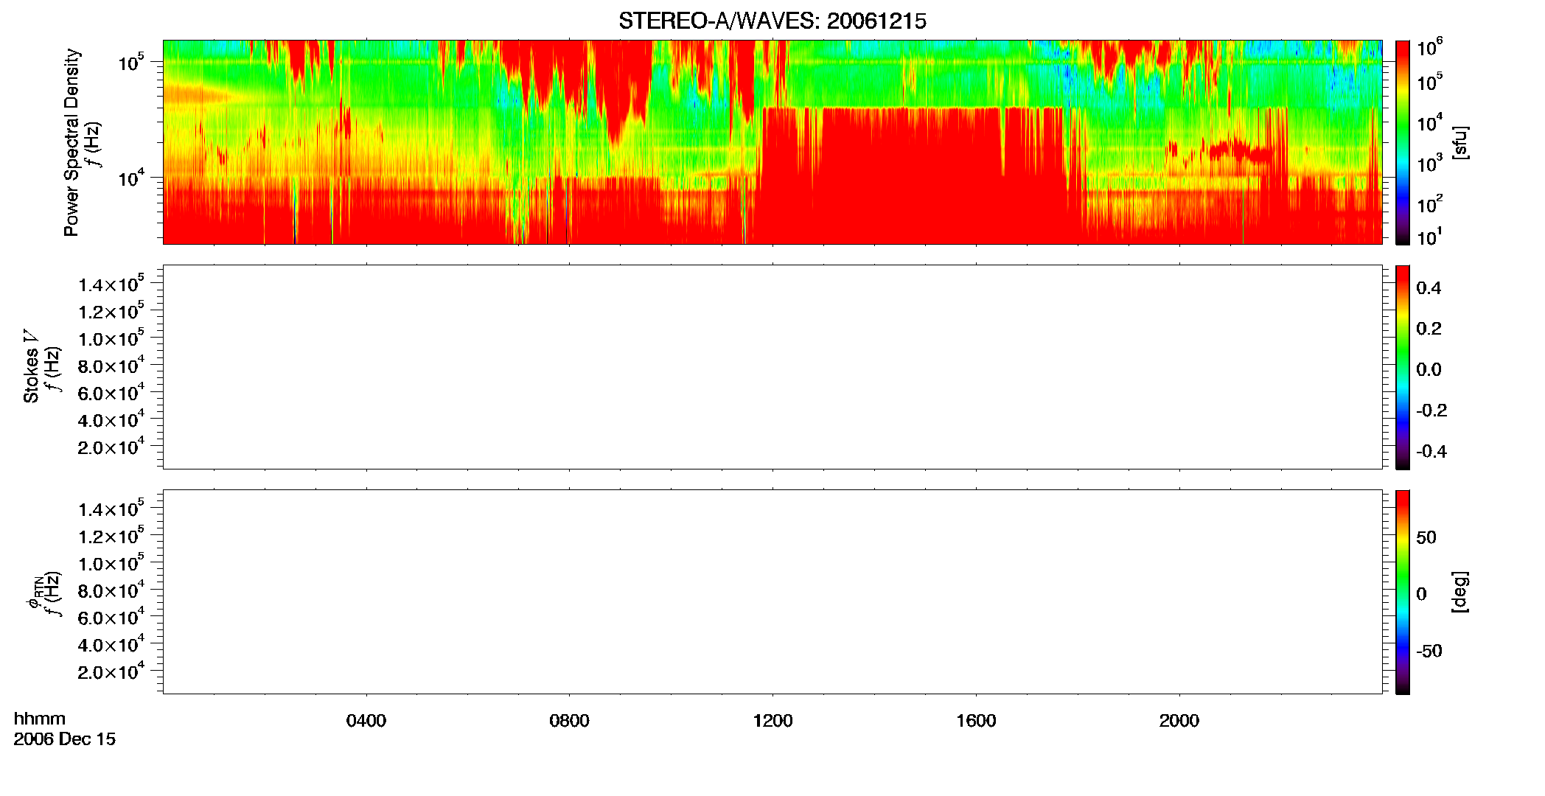Click the 0.4 Stokes V color bar label
The width and height of the screenshot is (1545, 796).
(1429, 288)
